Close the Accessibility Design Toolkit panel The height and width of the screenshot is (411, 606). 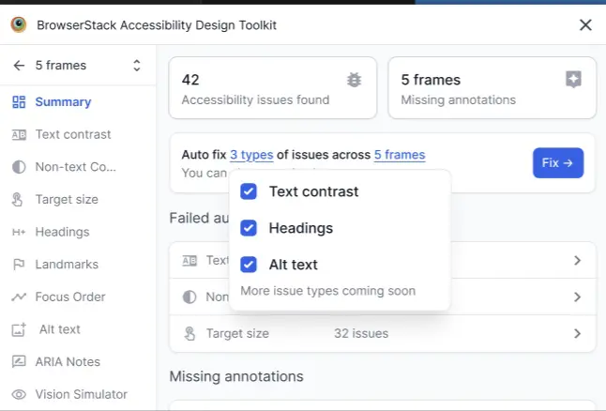(585, 24)
